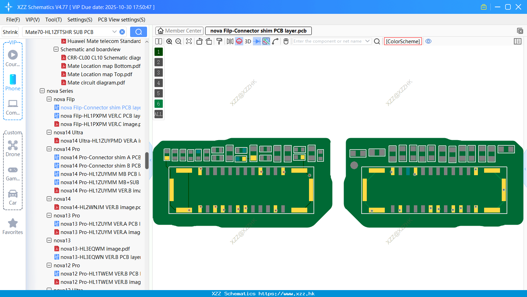The height and width of the screenshot is (297, 527).
Task: Select the Phone category
Action: point(13,82)
